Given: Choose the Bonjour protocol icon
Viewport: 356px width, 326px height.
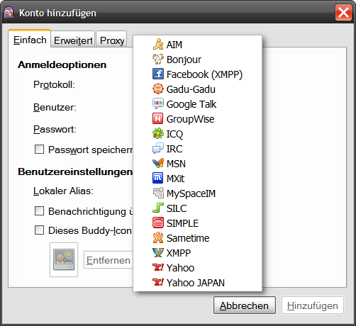Looking at the screenshot, I should 158,59.
